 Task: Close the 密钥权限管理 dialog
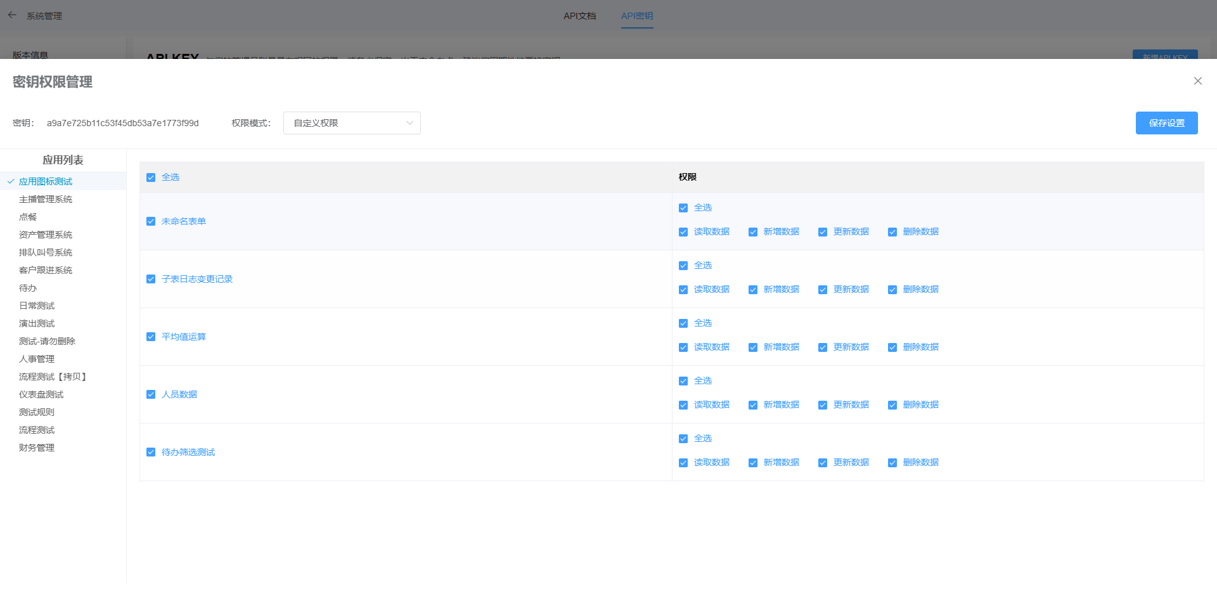[1197, 81]
